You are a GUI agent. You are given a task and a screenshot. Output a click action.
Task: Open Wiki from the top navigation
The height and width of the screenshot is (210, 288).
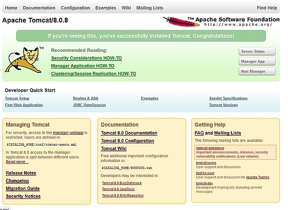pos(126,8)
